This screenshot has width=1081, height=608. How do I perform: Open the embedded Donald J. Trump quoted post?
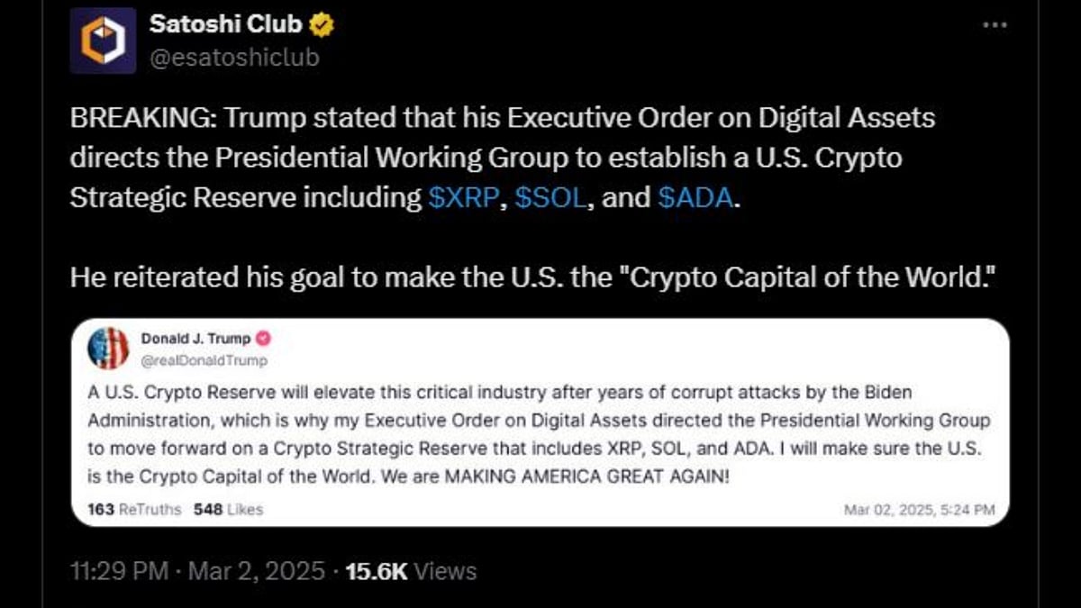point(540,421)
